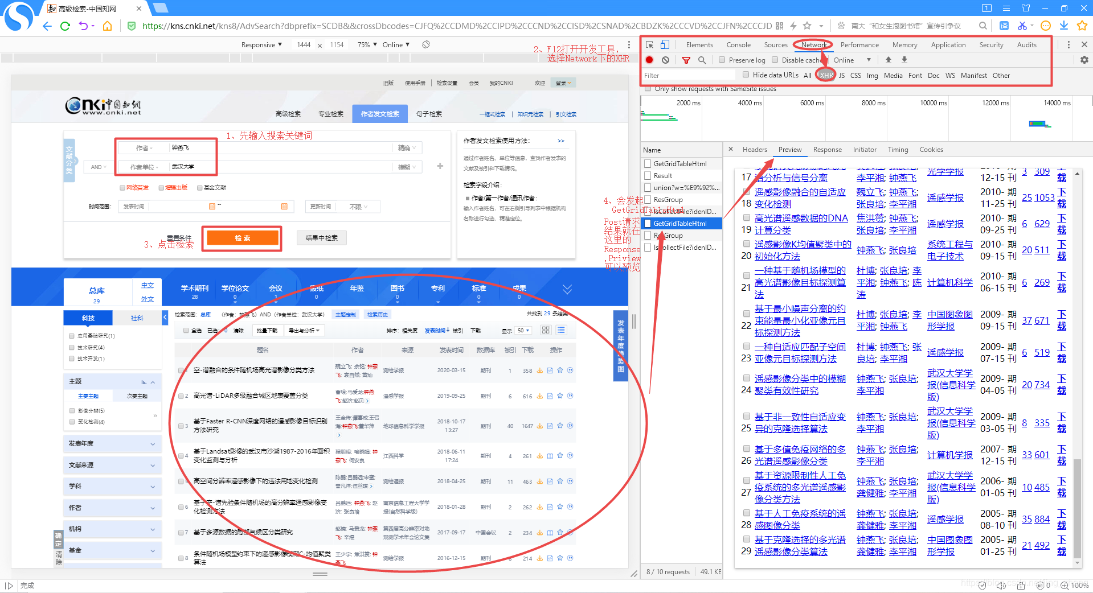Toggle the network filter funnel icon
Image resolution: width=1093 pixels, height=593 pixels.
click(686, 60)
